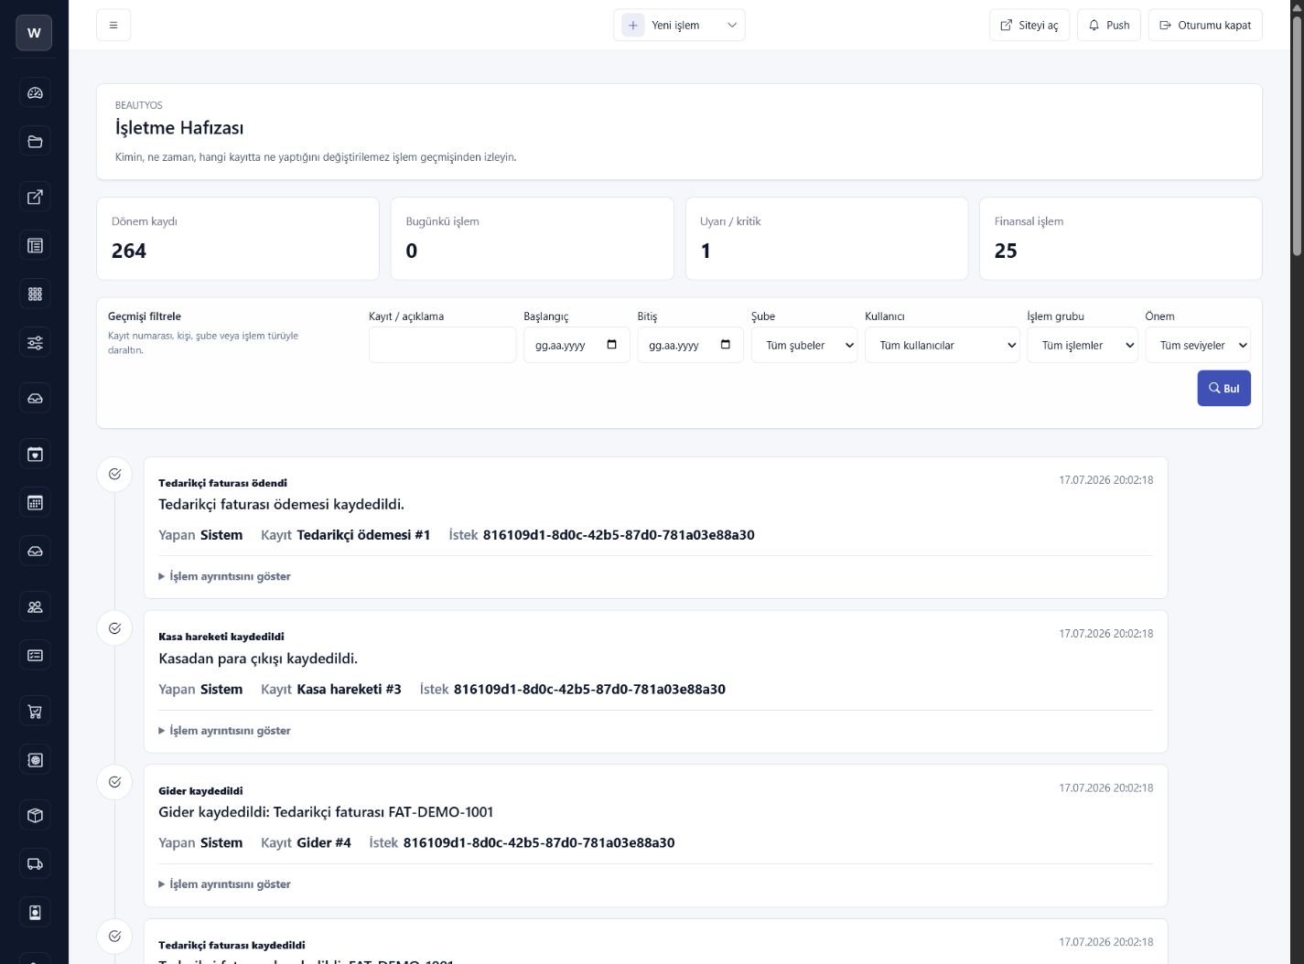Expand details for Tedarikçi ödemesi #1 entry

(224, 576)
